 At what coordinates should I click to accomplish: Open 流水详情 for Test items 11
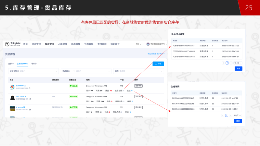(x=138, y=96)
